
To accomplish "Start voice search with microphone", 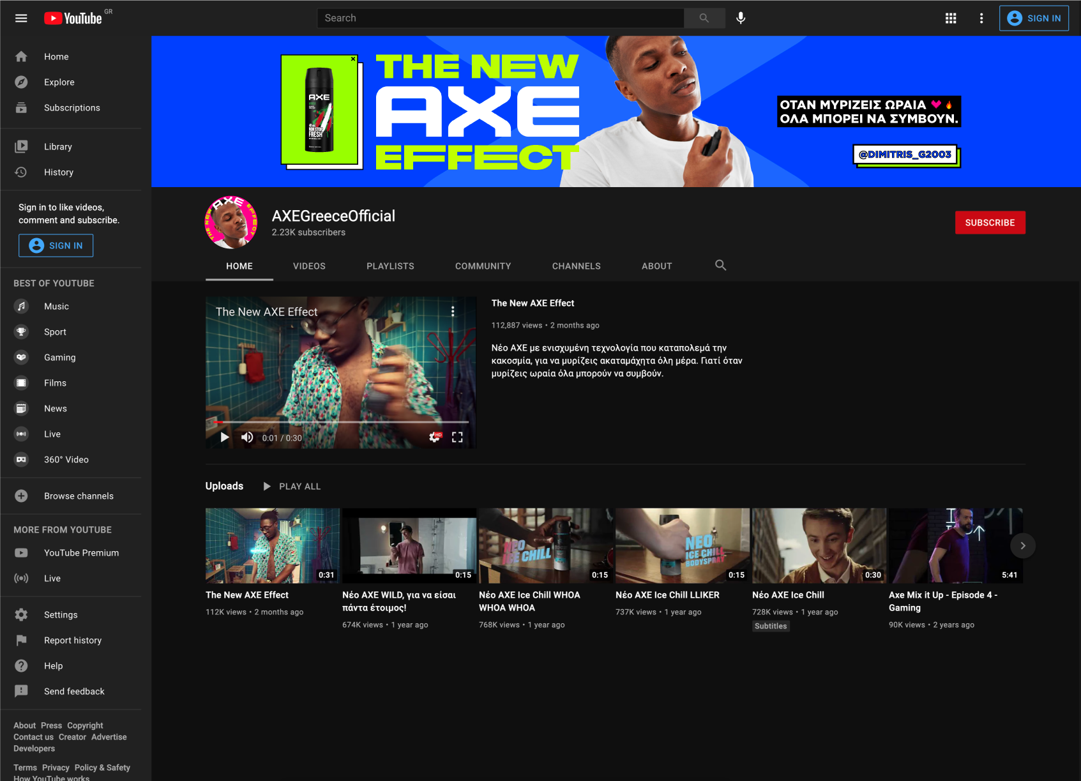I will coord(741,18).
